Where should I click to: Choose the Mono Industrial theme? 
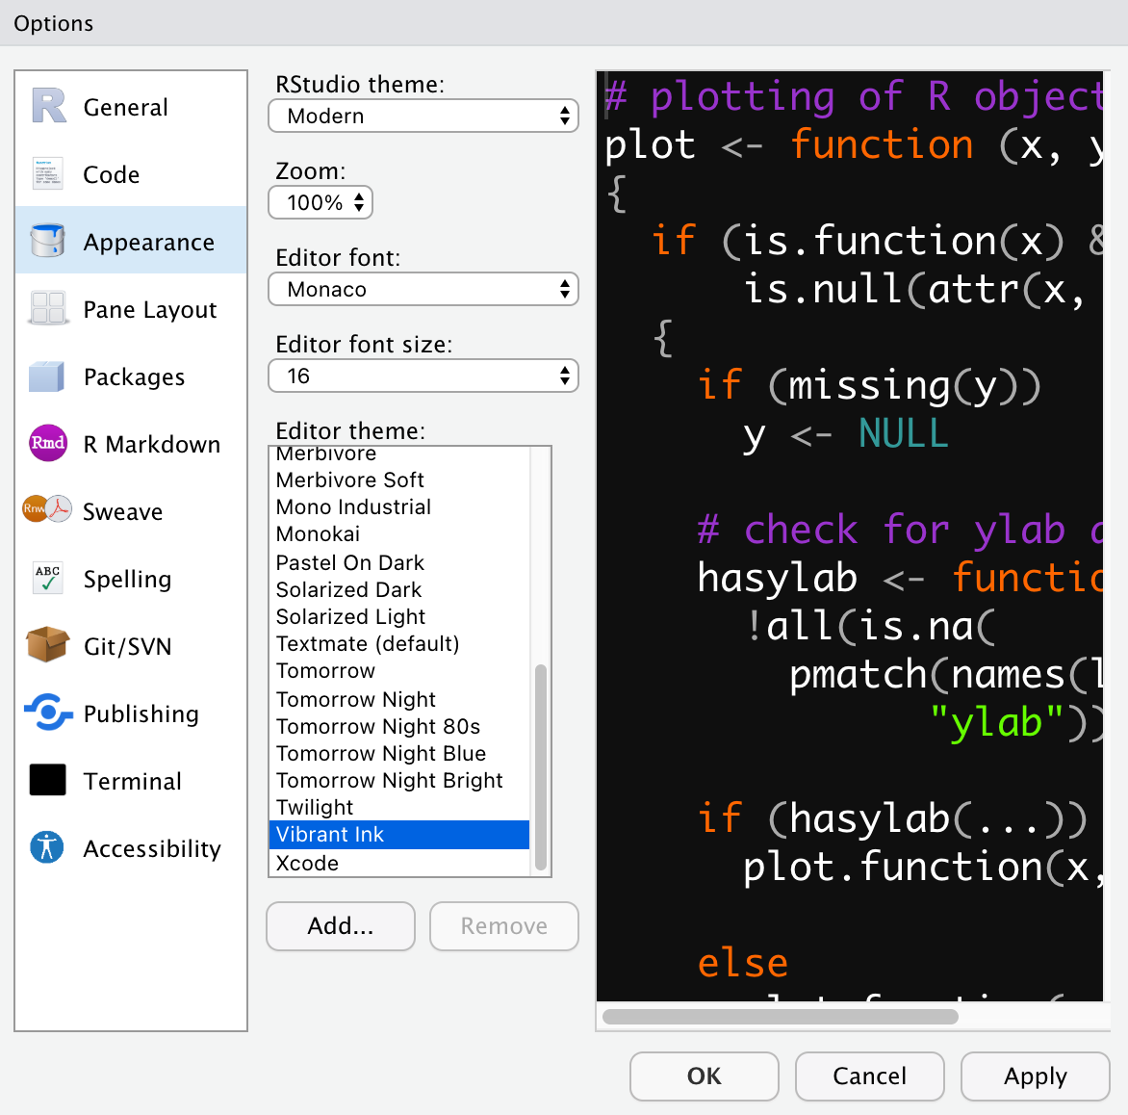[399, 507]
